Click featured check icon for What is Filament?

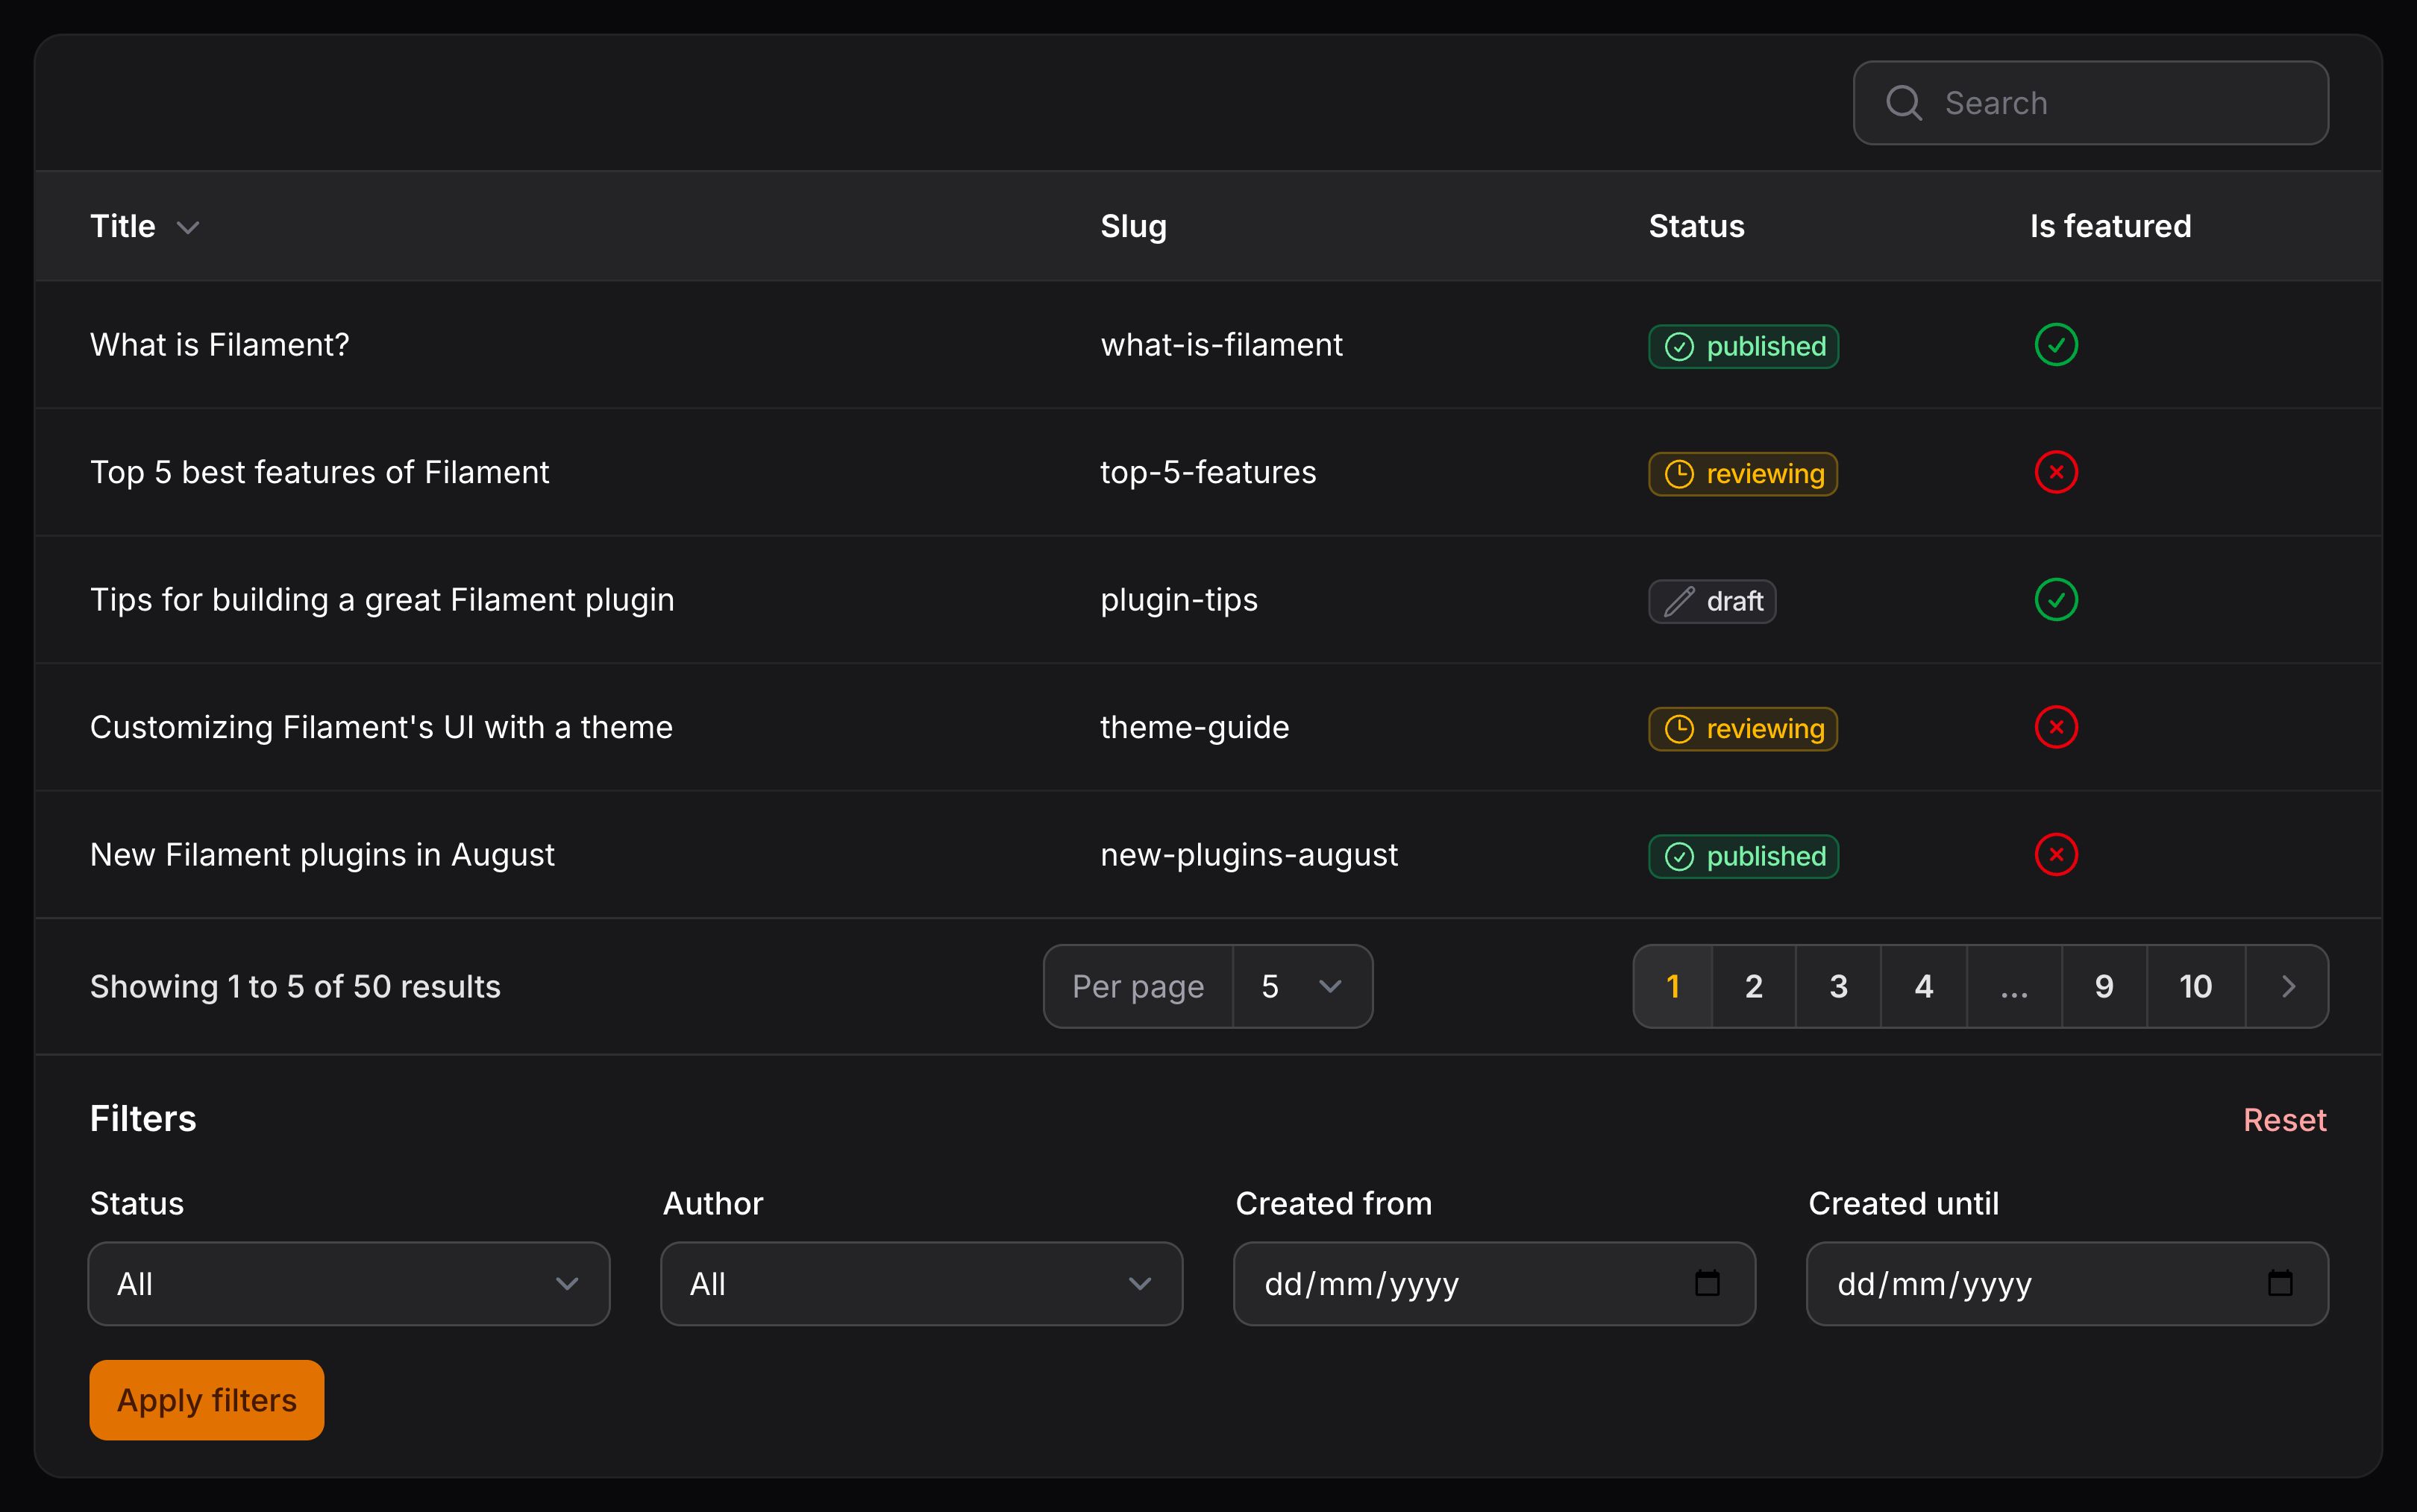[x=2056, y=345]
